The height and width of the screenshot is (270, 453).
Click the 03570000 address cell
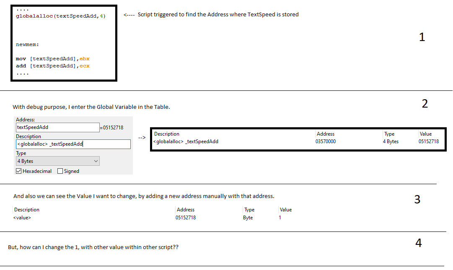click(x=326, y=141)
